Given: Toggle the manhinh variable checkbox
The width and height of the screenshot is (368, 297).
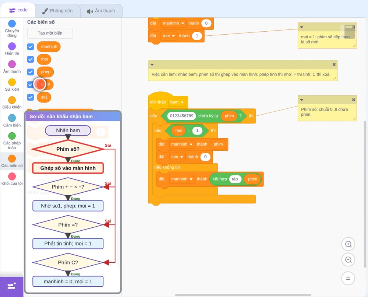Looking at the screenshot, I should click(31, 46).
